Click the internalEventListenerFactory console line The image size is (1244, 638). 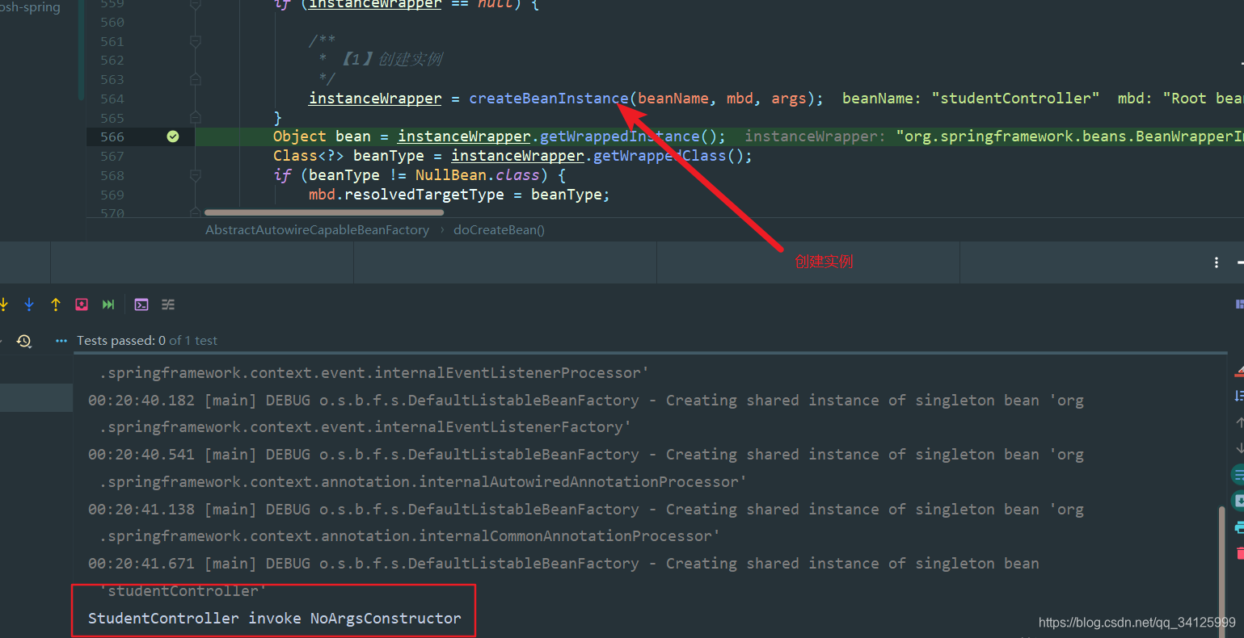[x=365, y=427]
